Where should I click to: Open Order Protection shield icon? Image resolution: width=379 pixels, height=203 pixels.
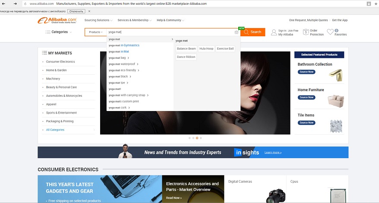306,32
